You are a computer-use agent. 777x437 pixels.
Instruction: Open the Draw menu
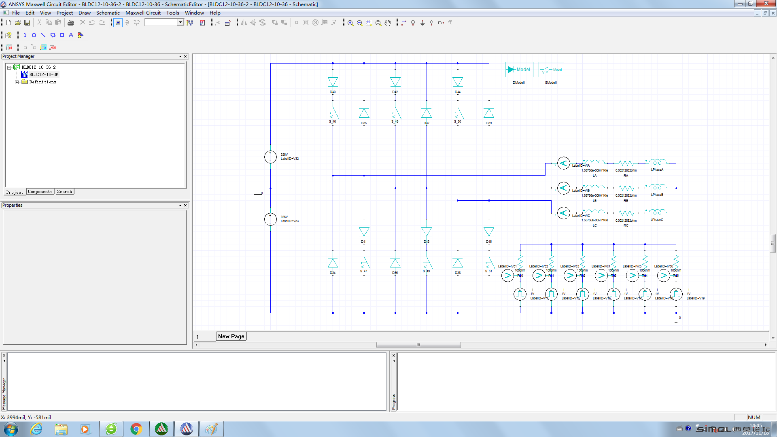pyautogui.click(x=84, y=13)
